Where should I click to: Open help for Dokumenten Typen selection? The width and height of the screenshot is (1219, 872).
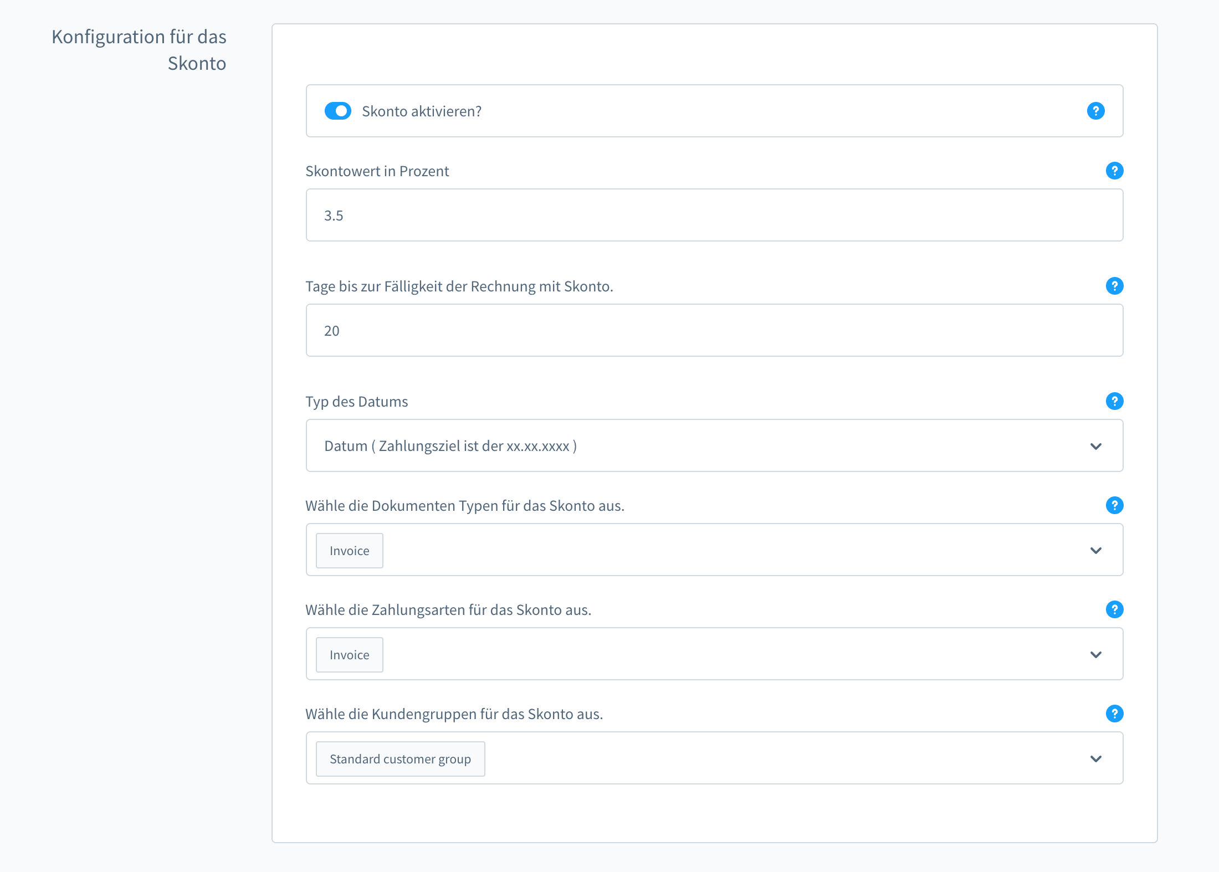click(x=1114, y=505)
